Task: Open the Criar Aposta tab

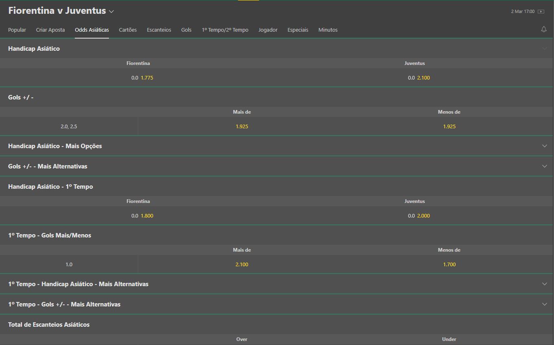Action: point(50,30)
